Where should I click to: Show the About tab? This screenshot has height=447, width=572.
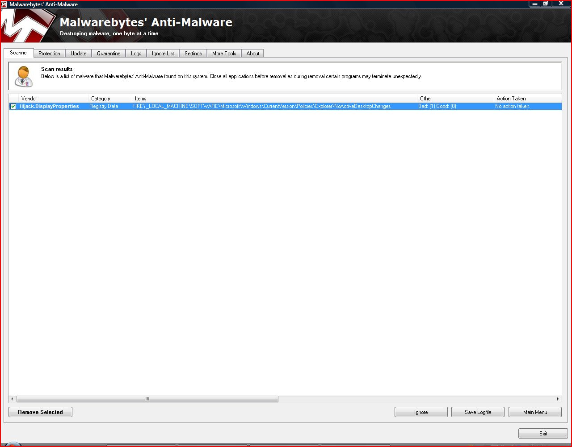253,54
